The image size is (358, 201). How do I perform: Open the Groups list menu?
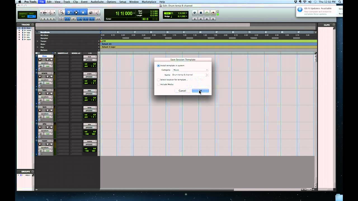32,171
